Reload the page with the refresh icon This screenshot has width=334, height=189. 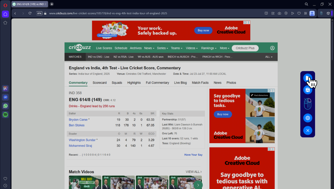point(30,13)
